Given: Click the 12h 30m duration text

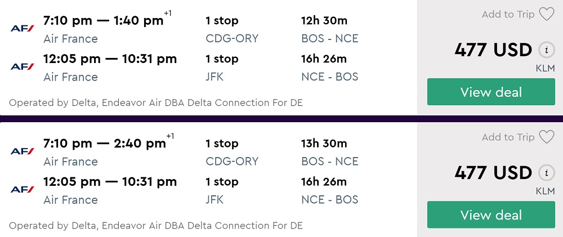Looking at the screenshot, I should coord(324,21).
